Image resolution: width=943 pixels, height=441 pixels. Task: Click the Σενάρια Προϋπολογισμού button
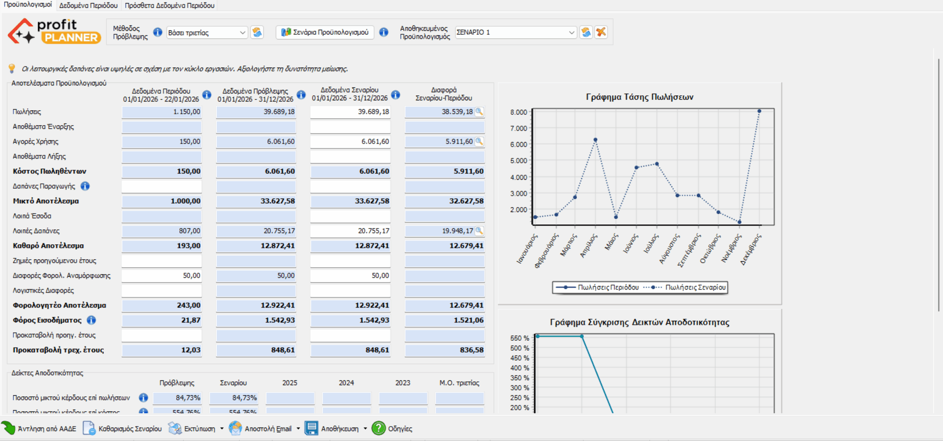pos(325,32)
